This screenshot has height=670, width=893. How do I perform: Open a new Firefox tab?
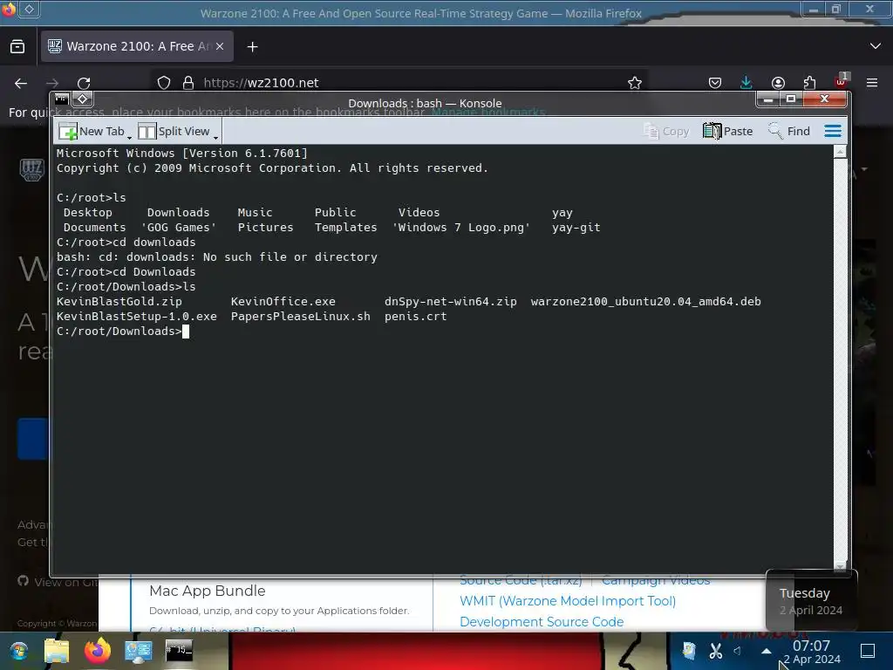tap(252, 47)
